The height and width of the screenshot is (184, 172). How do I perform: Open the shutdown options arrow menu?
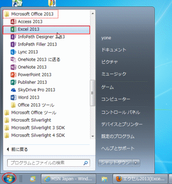[x=136, y=163]
